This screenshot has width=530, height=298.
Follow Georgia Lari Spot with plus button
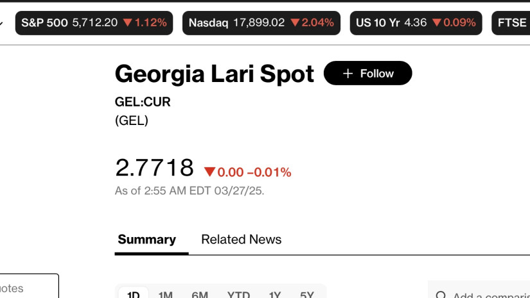(367, 74)
